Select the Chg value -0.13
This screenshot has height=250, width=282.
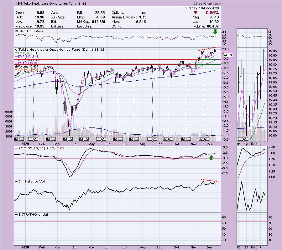point(214,17)
